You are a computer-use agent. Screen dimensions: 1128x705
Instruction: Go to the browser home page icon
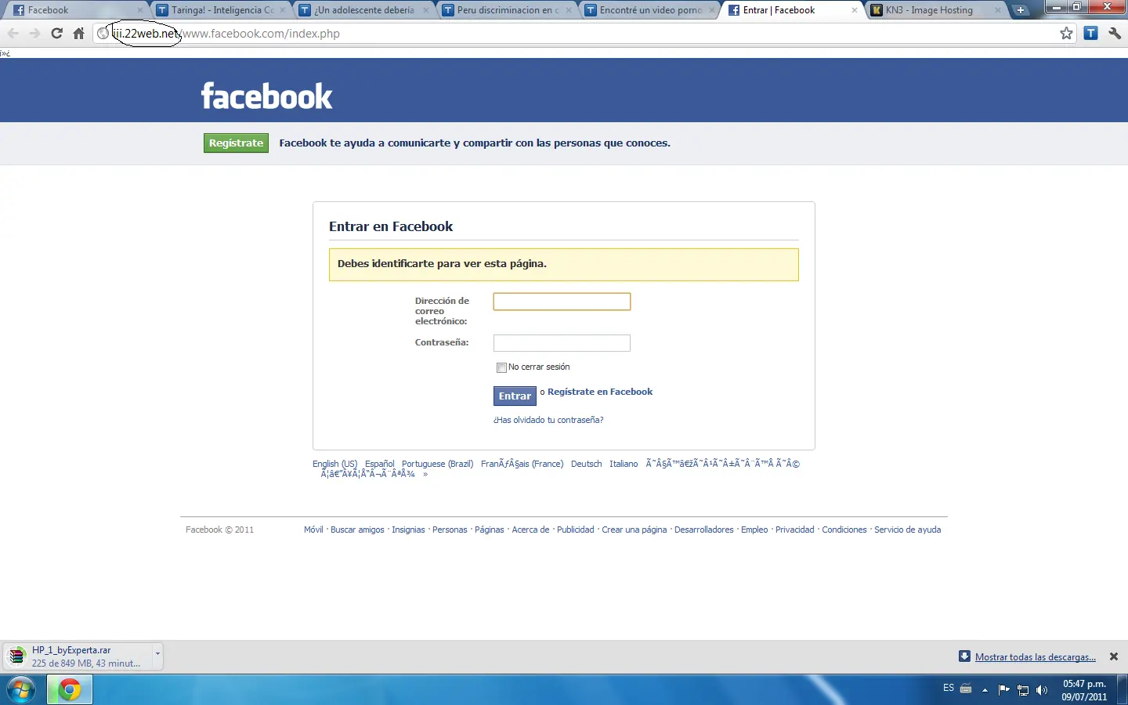tap(78, 33)
